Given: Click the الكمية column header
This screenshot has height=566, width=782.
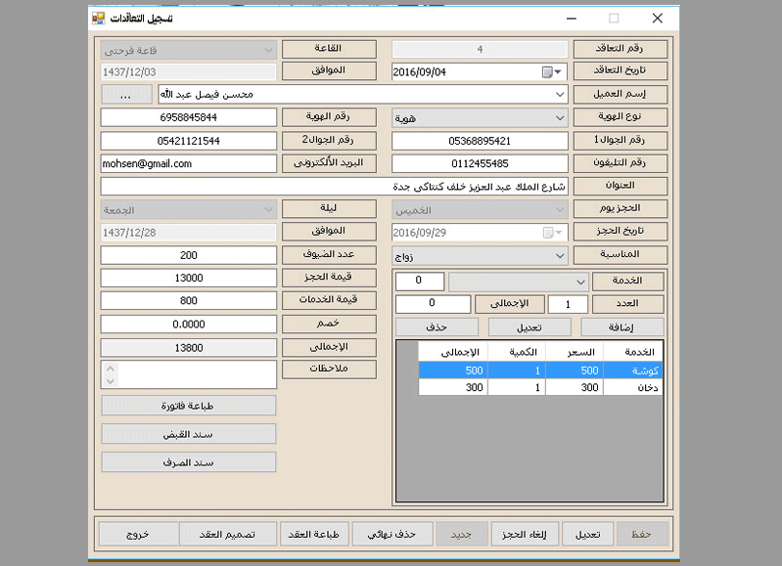Looking at the screenshot, I should [x=517, y=352].
